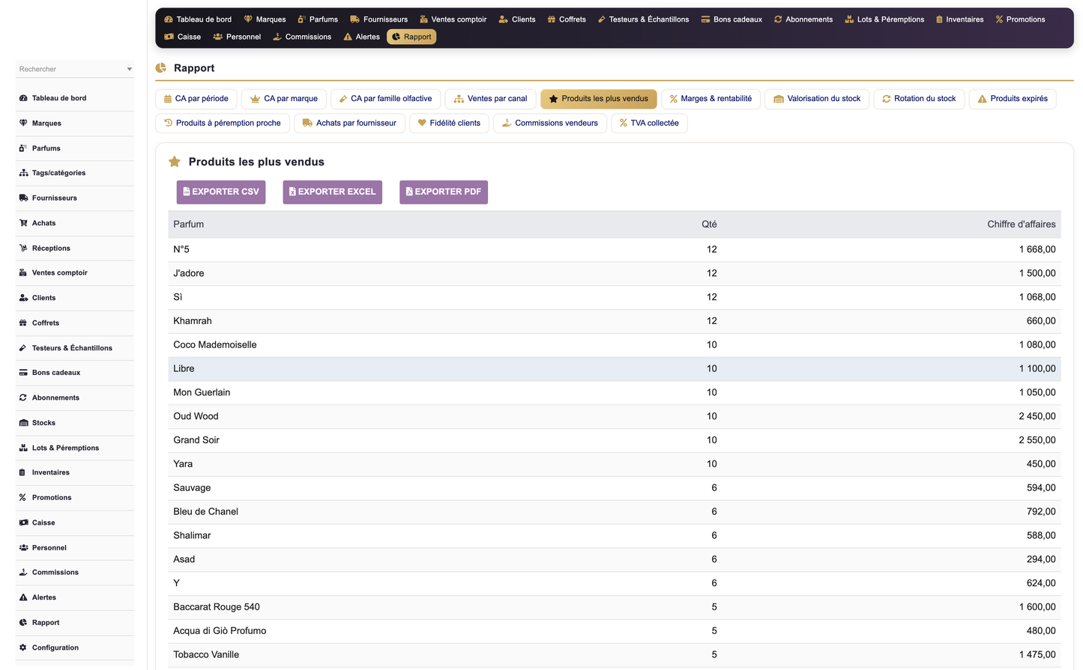Open Promotions in top navigation

(x=1020, y=19)
